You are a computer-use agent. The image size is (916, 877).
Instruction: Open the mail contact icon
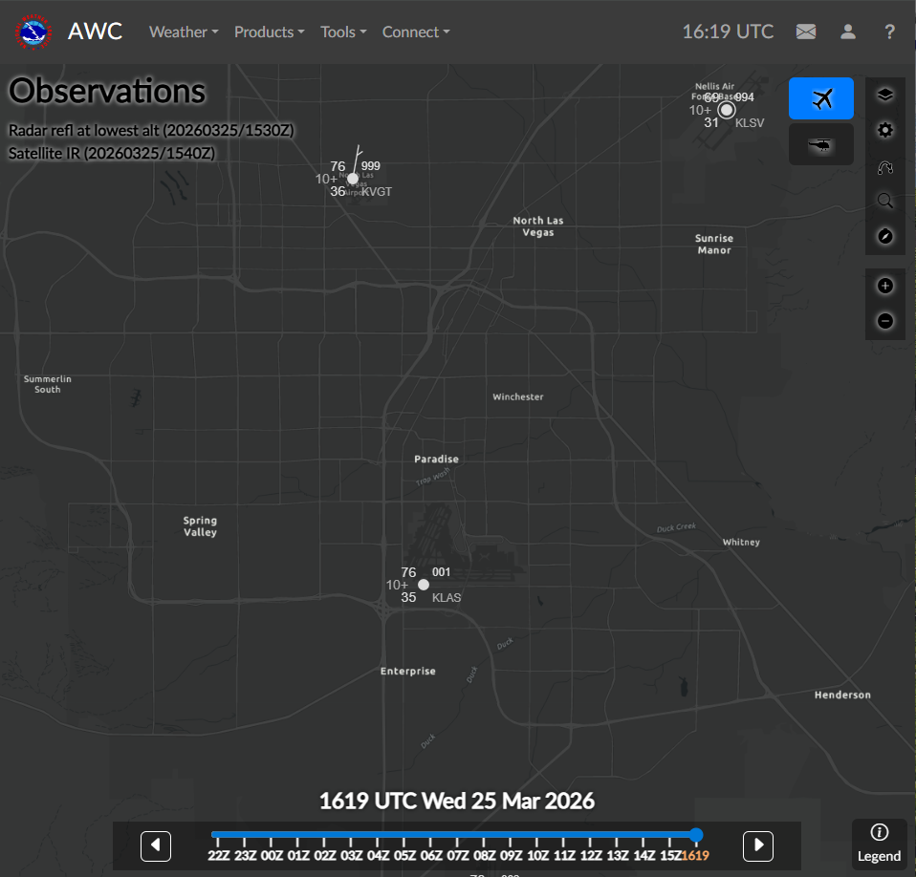pos(806,32)
